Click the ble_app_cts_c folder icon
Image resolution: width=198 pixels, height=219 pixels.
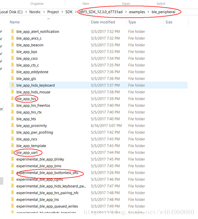pos(12,65)
